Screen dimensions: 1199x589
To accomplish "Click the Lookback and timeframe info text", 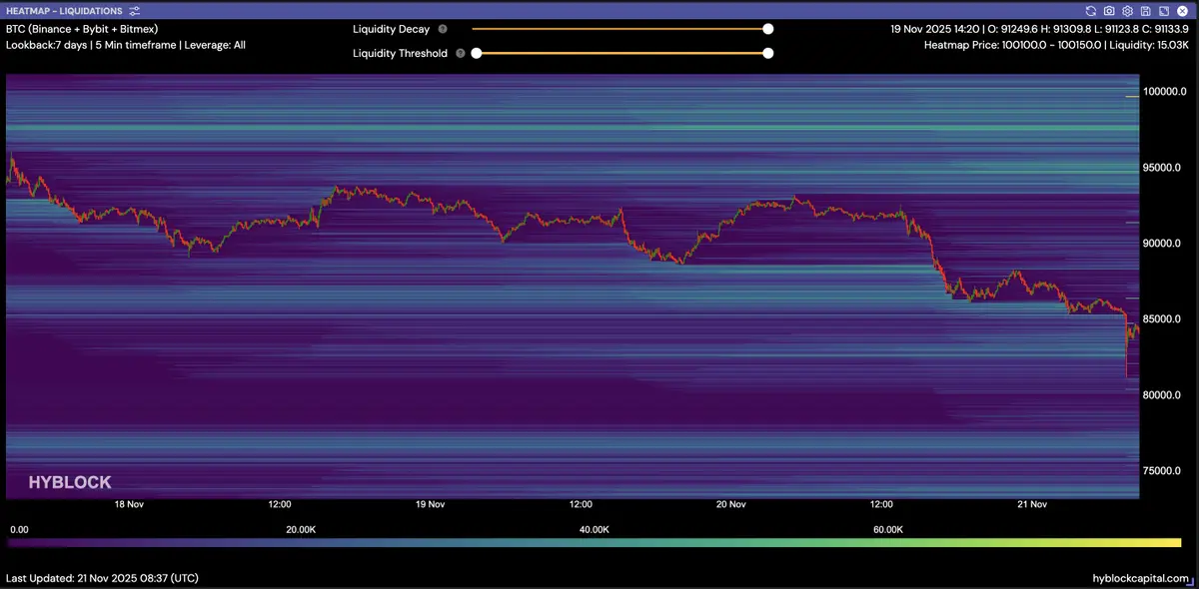I will point(126,45).
